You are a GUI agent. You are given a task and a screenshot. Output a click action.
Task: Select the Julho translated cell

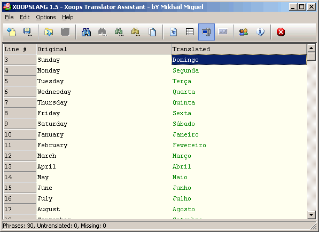point(239,198)
